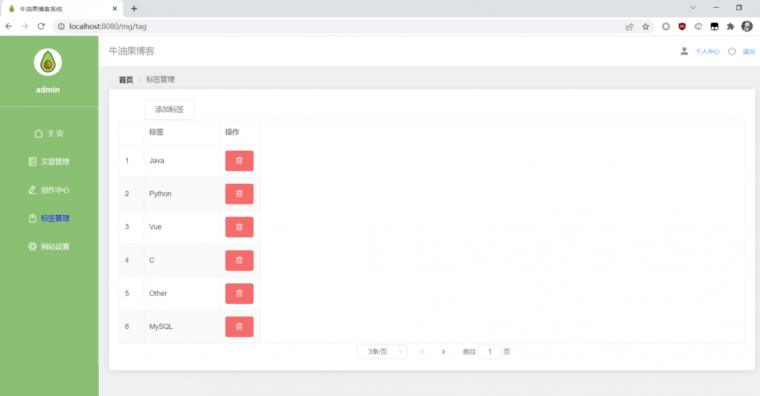Open the browser profile avatar

[x=747, y=26]
